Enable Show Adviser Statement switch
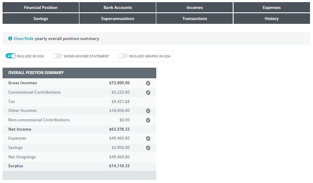This screenshot has width=313, height=183. 58,56
